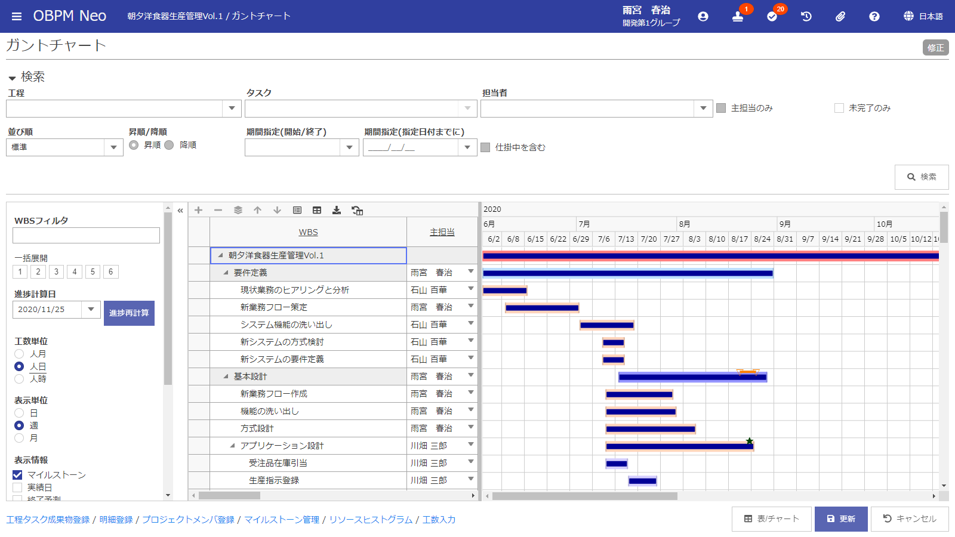Image resolution: width=955 pixels, height=537 pixels.
Task: Select the 降順 radio button
Action: click(169, 145)
